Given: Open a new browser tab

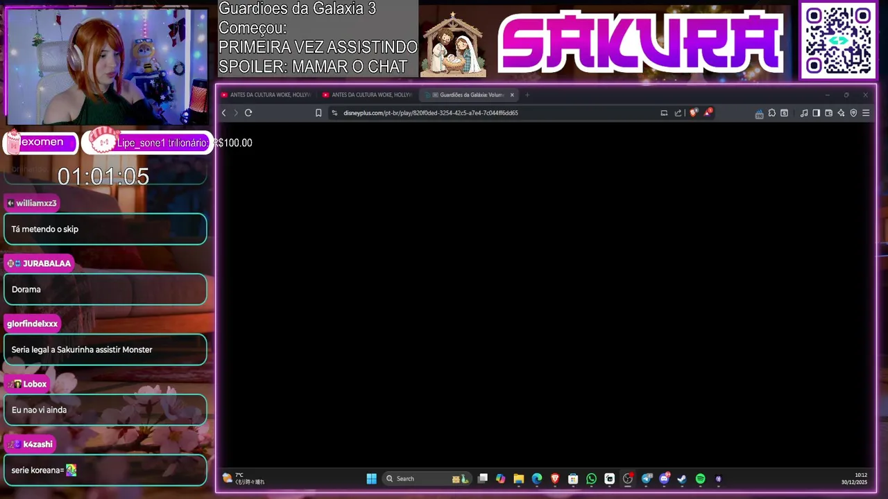Looking at the screenshot, I should pyautogui.click(x=527, y=95).
